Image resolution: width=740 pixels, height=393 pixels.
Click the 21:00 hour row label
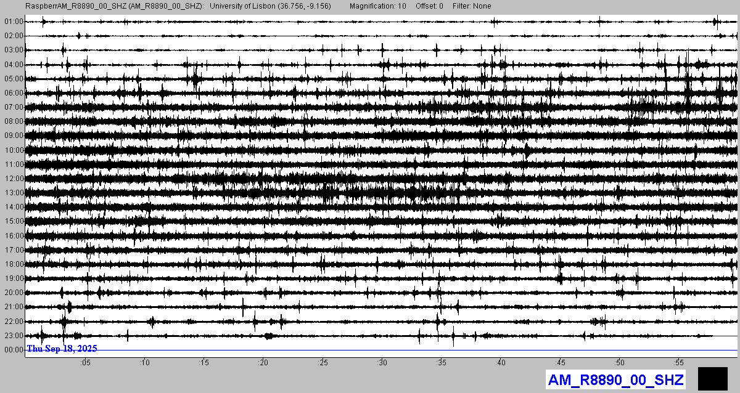[13, 307]
